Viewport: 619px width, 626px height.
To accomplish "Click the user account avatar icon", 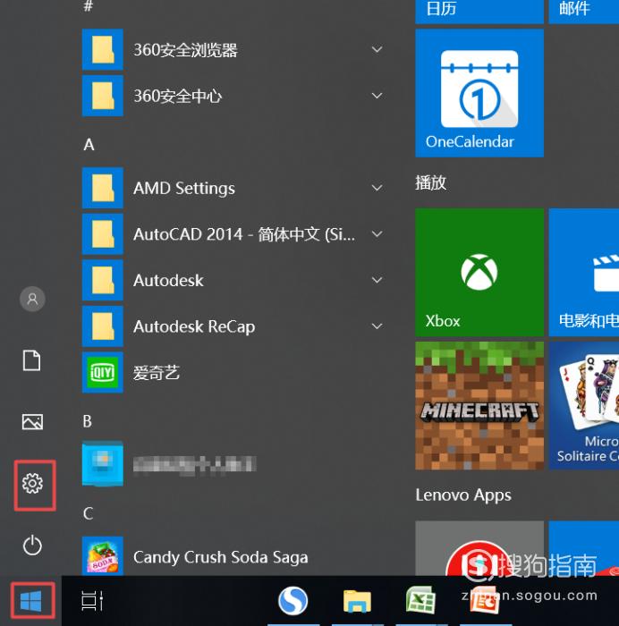I will pyautogui.click(x=32, y=299).
